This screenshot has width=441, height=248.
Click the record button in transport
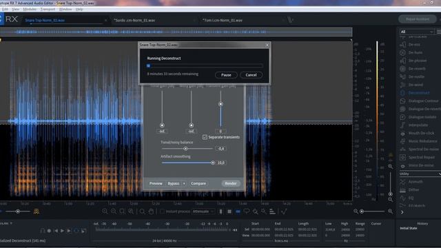49,231
